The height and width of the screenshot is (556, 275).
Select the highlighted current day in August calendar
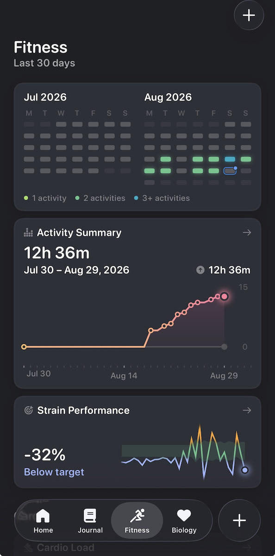[230, 171]
